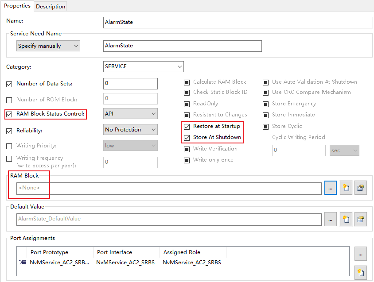The width and height of the screenshot is (374, 282).
Task: Uncheck the Restore at Startup checkbox
Action: pos(187,126)
